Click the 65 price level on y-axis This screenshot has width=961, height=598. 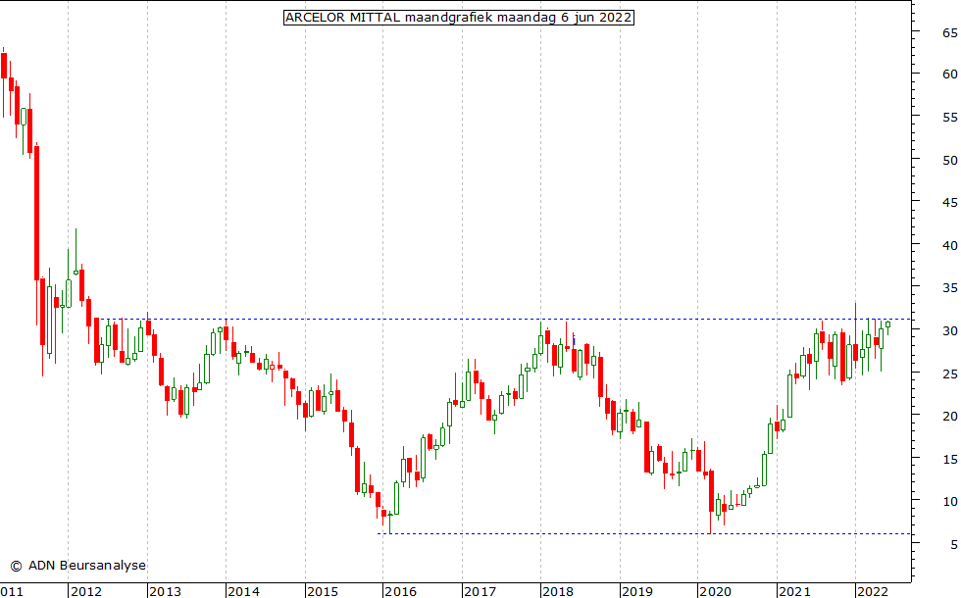(950, 33)
